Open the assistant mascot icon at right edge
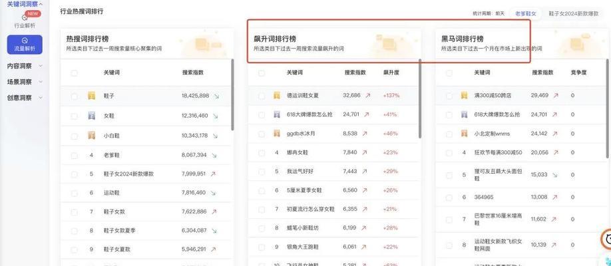The width and height of the screenshot is (611, 266). tap(606, 239)
